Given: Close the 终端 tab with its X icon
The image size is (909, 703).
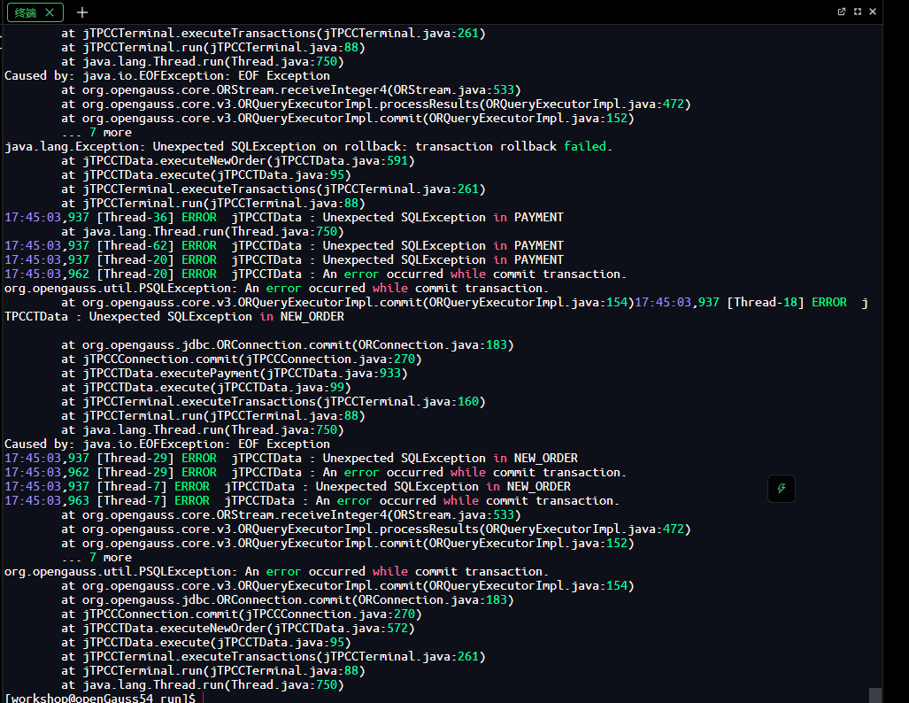Looking at the screenshot, I should point(50,12).
